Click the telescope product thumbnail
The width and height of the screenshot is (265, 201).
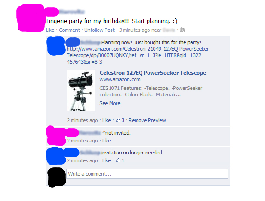81,90
